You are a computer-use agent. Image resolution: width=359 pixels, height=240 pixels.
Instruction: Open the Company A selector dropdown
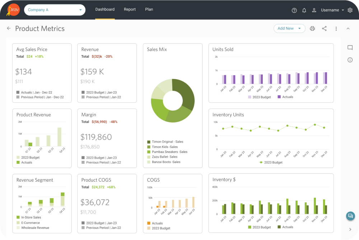(x=55, y=10)
